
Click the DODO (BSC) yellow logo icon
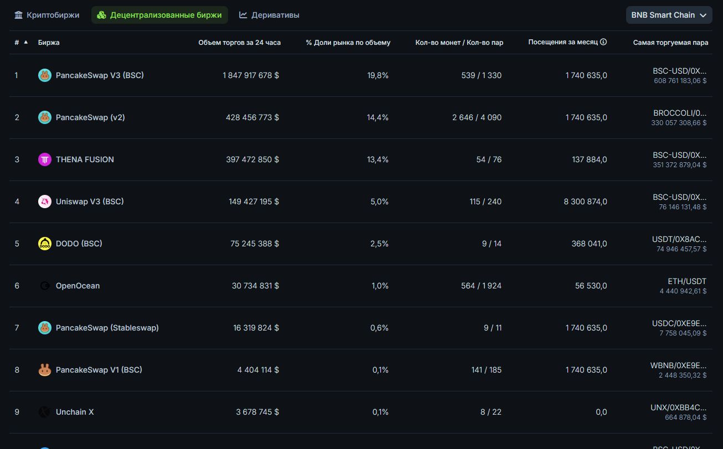pos(45,244)
